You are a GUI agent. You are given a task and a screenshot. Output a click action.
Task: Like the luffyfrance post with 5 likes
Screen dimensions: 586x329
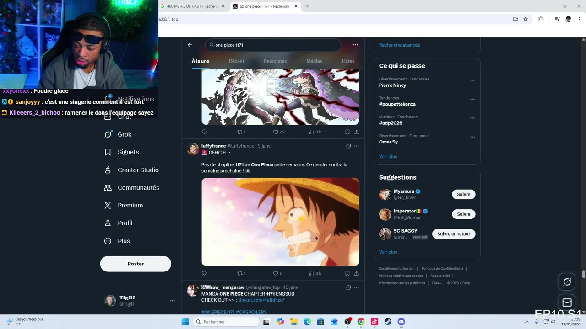[x=278, y=273]
